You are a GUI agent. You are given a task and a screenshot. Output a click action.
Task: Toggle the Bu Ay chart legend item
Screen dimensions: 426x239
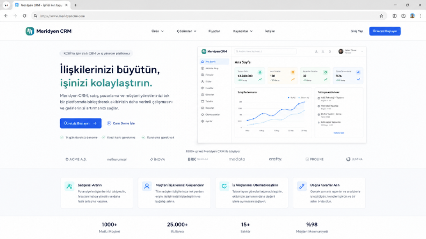pyautogui.click(x=292, y=98)
